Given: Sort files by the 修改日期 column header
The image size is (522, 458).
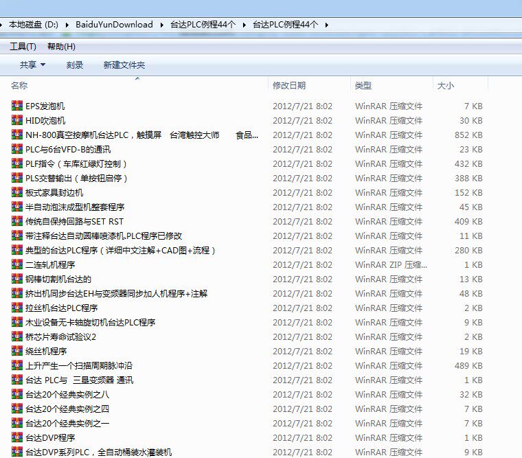Looking at the screenshot, I should pos(289,86).
